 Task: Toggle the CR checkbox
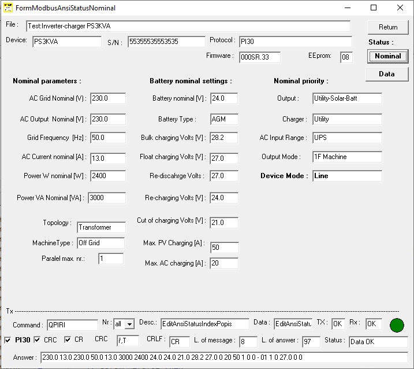coord(68,340)
